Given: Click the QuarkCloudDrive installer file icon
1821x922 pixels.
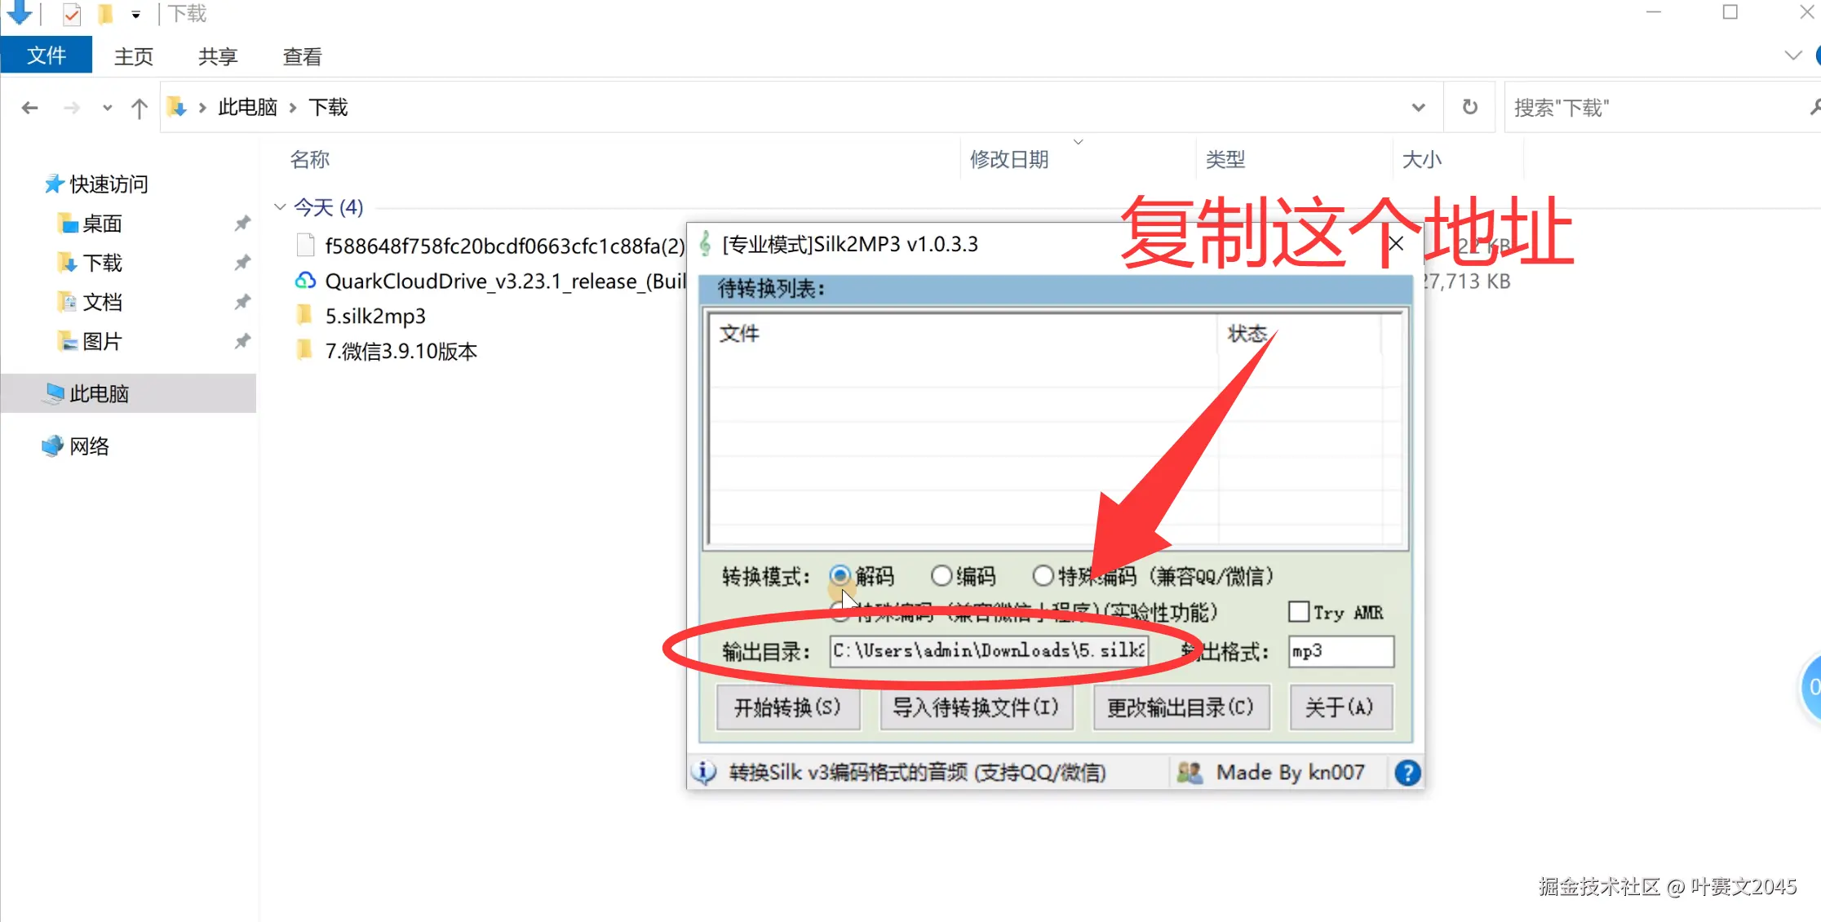Looking at the screenshot, I should (x=305, y=281).
